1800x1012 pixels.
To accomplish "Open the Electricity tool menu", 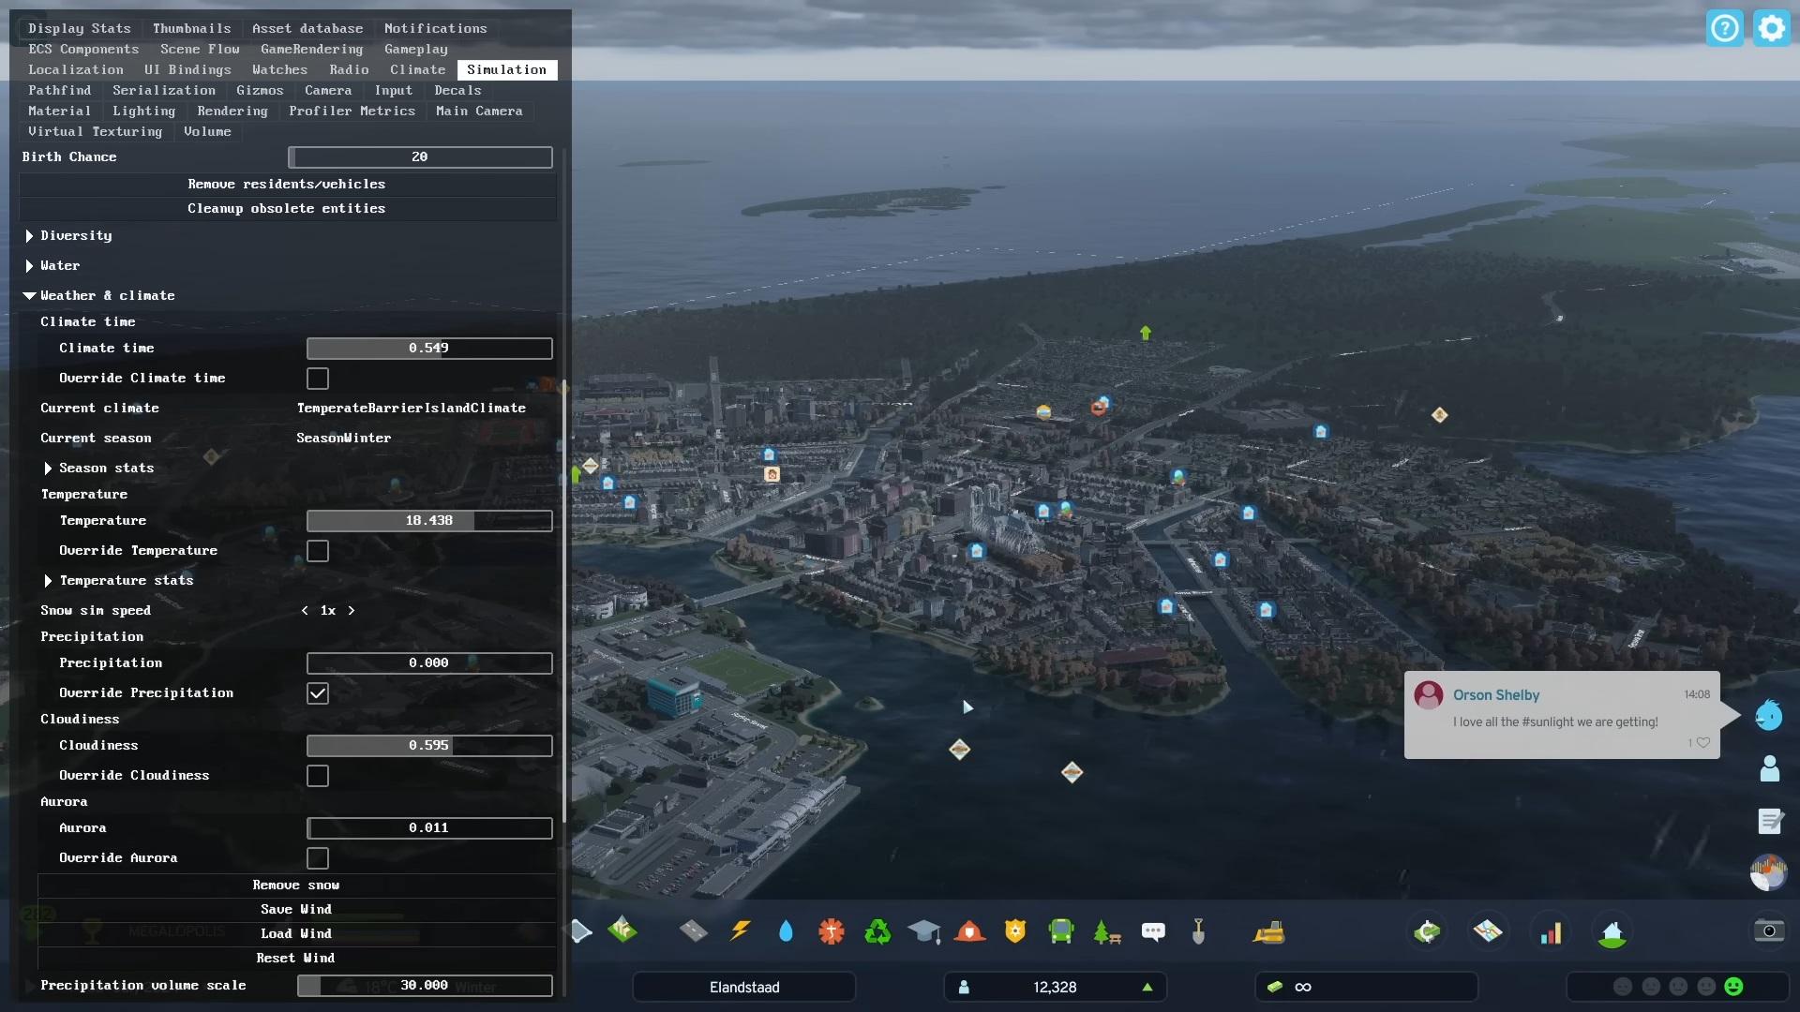I will point(741,931).
